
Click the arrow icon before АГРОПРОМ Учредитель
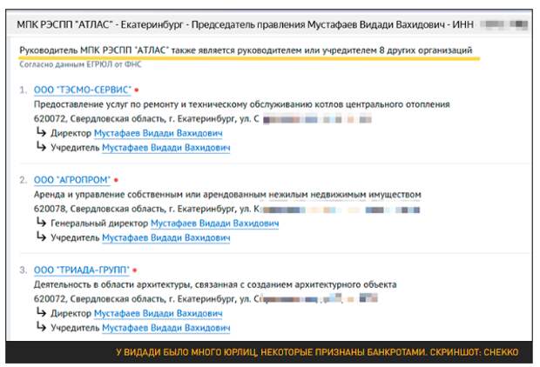[x=40, y=237]
